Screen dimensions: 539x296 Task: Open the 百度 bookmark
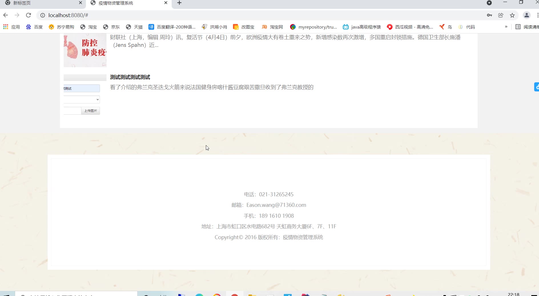click(34, 27)
